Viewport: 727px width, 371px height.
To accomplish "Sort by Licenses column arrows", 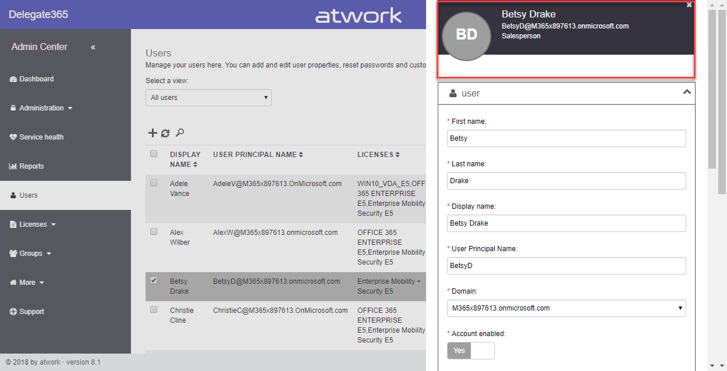I will pos(398,155).
